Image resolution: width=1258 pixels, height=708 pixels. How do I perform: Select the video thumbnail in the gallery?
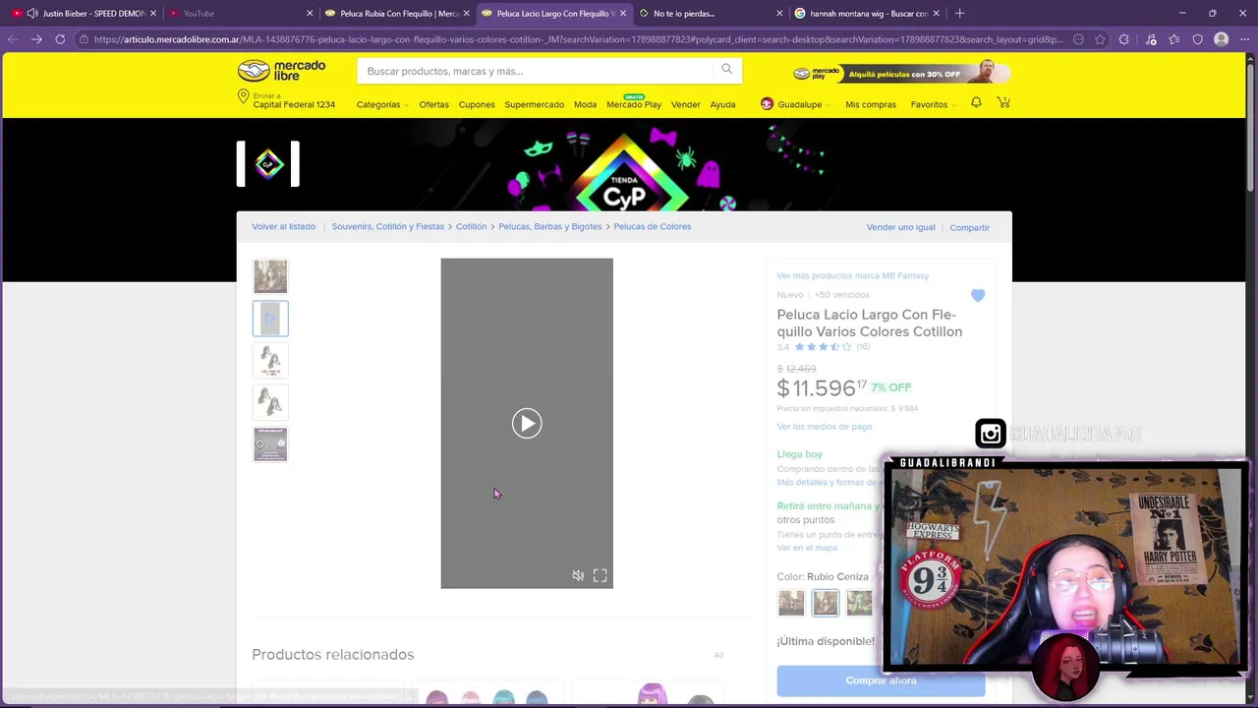point(270,319)
